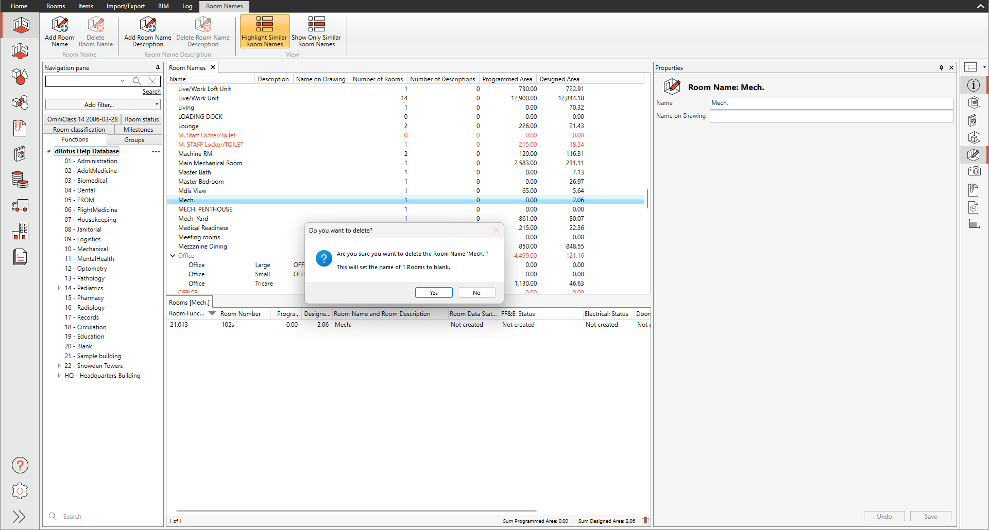Expand the left sidebar with double chevron
Viewport: 989px width, 530px height.
point(19,516)
